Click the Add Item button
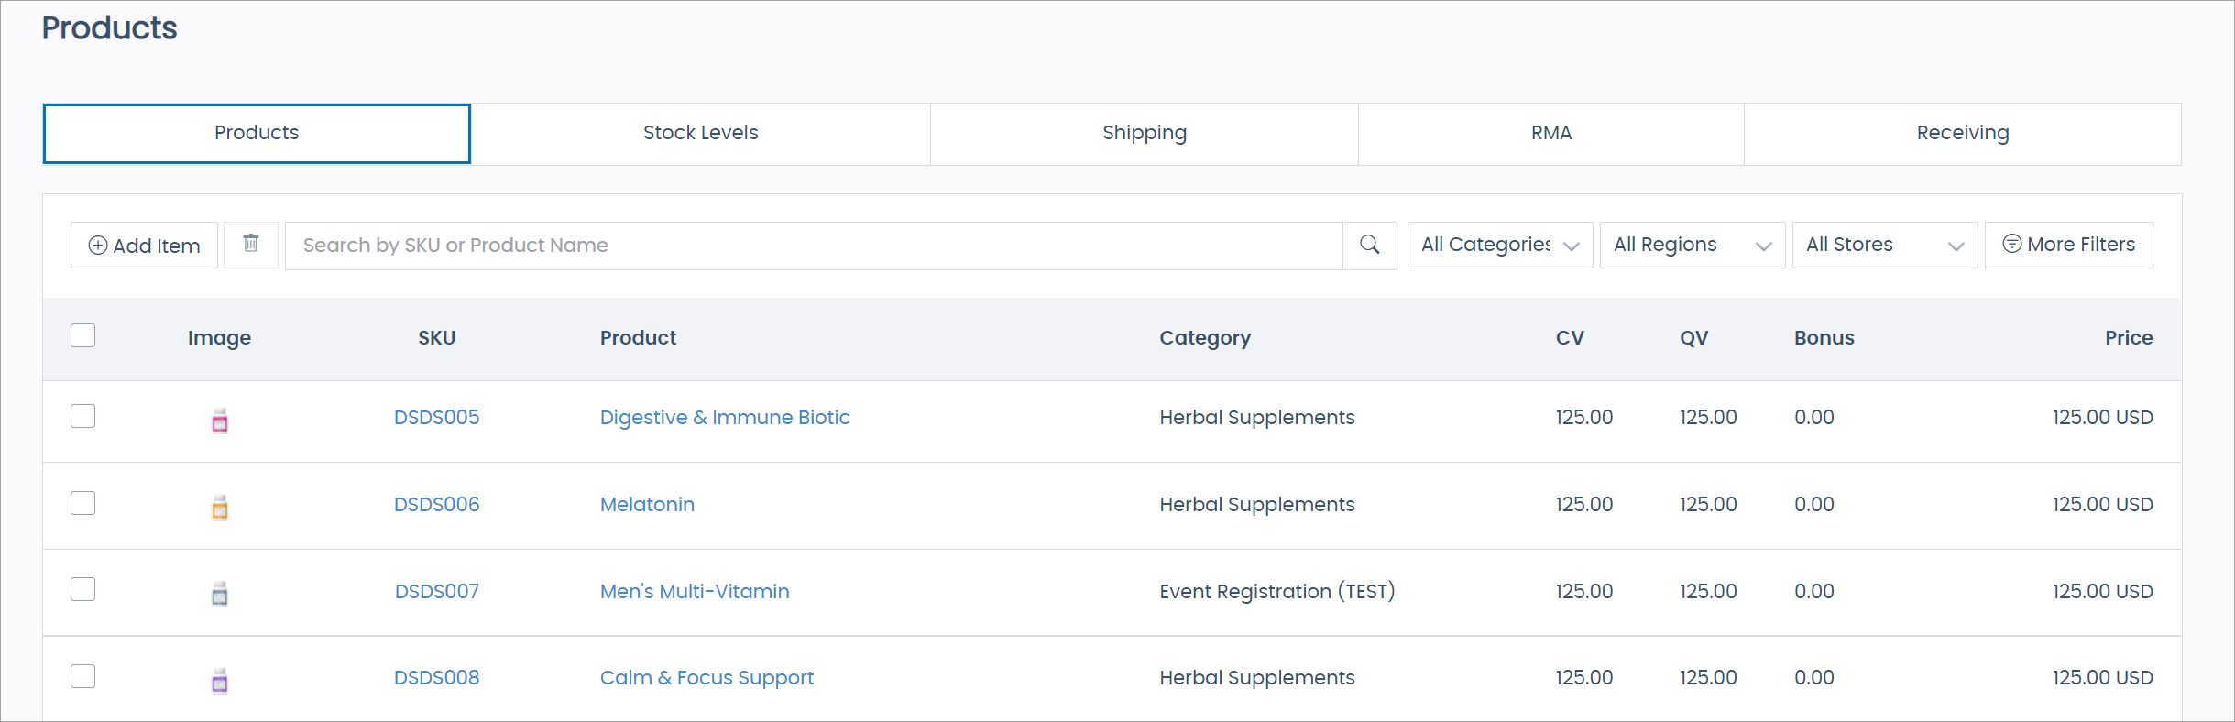 click(x=145, y=246)
